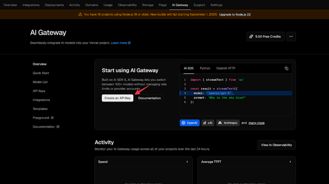Open Quick Start in the sidebar
329x184 pixels.
[41, 73]
